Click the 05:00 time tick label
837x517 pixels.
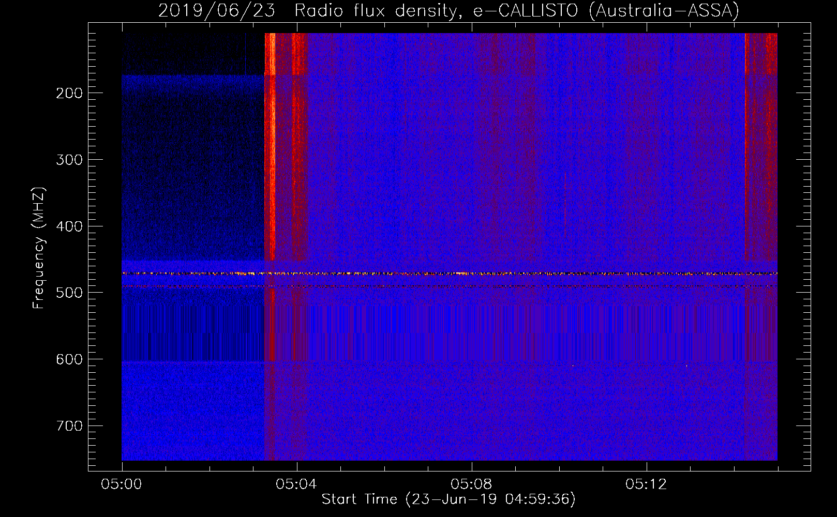coord(122,484)
